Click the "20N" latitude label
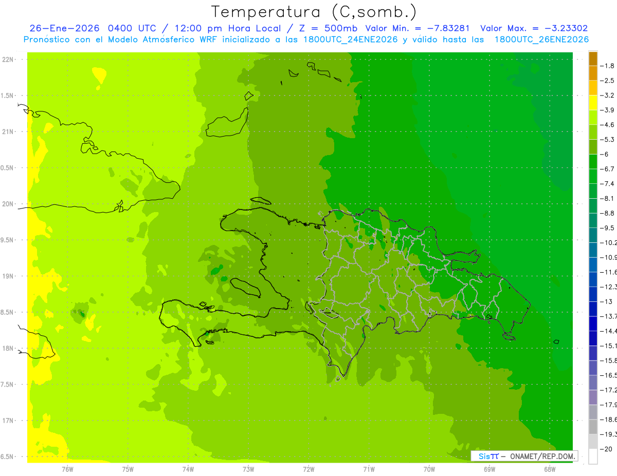617x476 pixels. click(8, 204)
